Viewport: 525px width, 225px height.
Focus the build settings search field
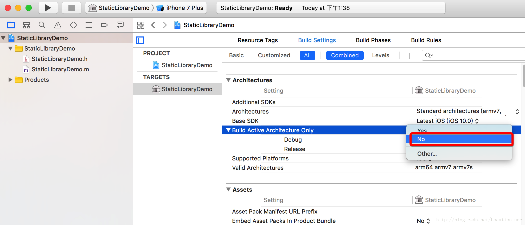[x=473, y=55]
